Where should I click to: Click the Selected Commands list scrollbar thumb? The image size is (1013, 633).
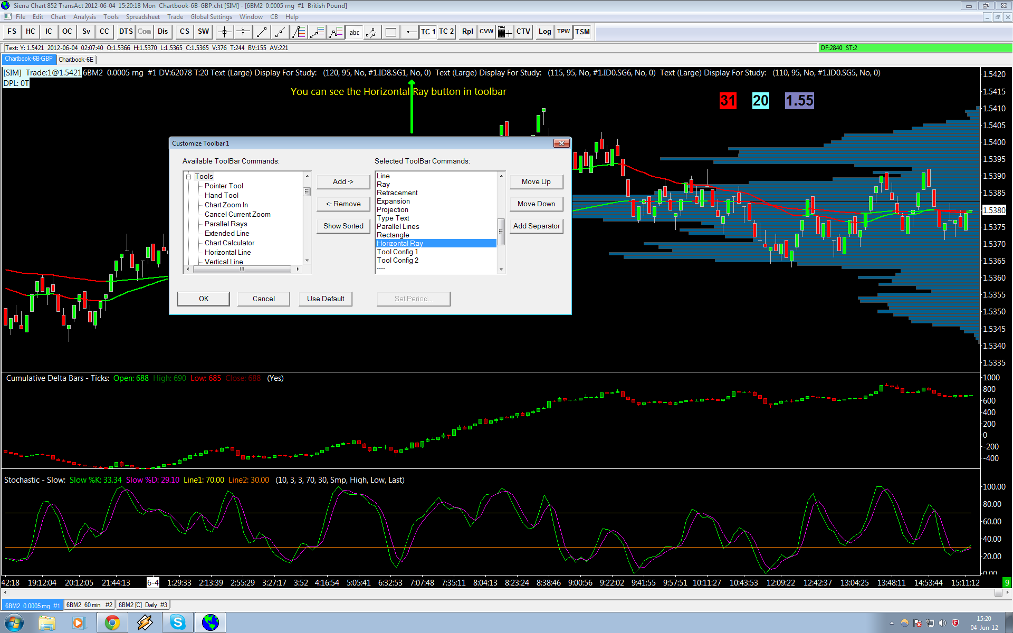click(x=501, y=232)
